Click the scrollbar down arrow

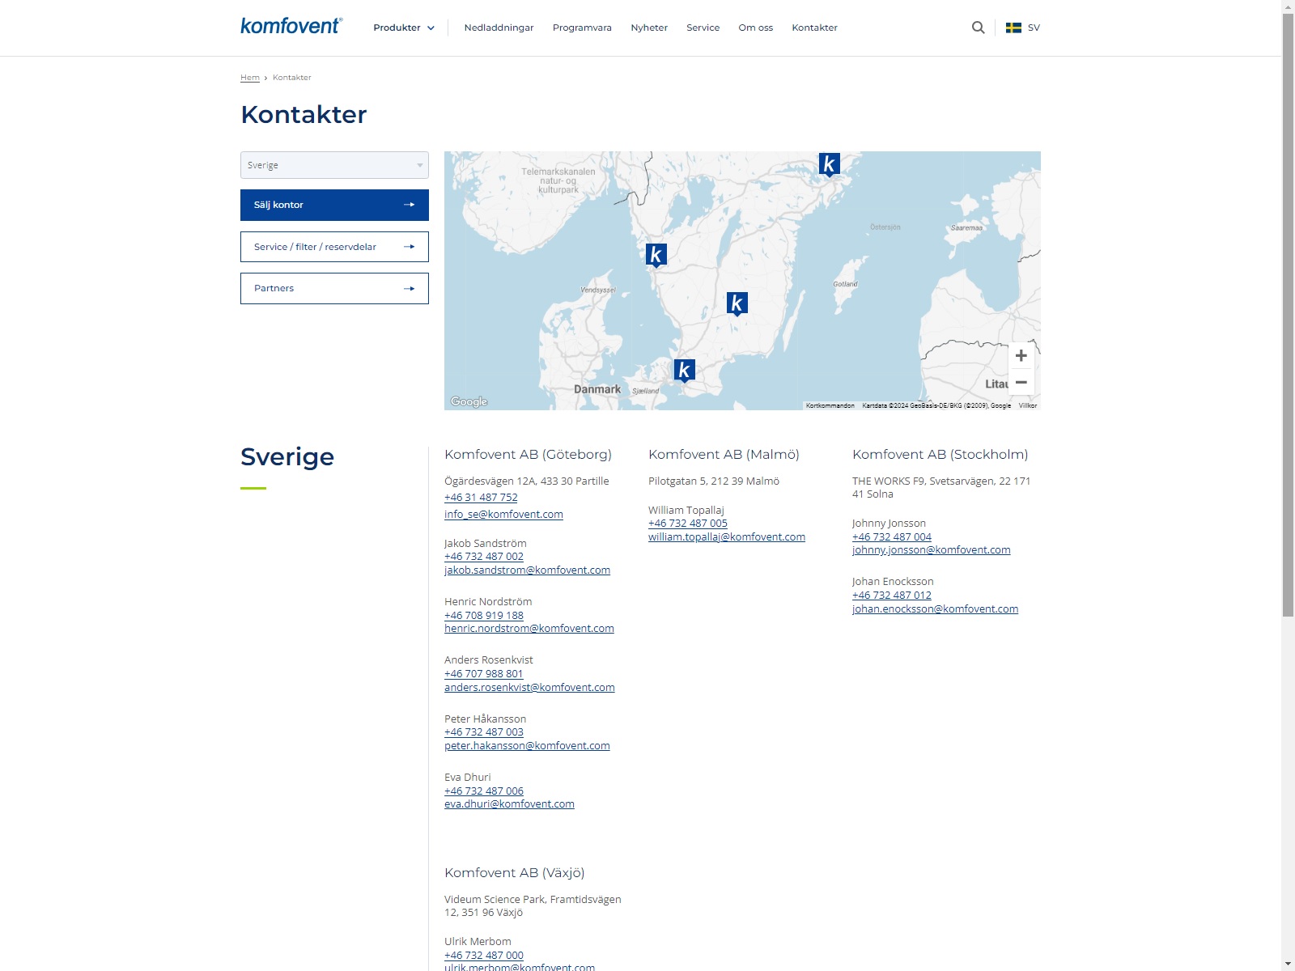tap(1288, 965)
